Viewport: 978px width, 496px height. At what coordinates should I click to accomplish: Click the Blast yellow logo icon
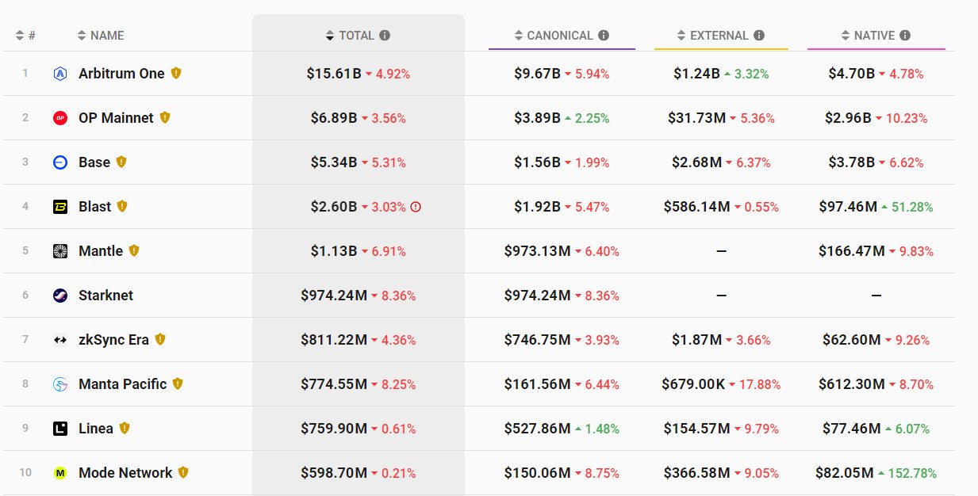point(60,207)
